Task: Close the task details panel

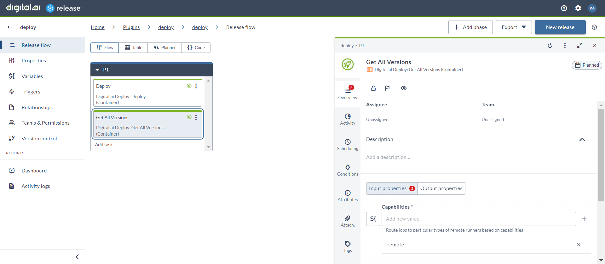Action: (x=595, y=45)
